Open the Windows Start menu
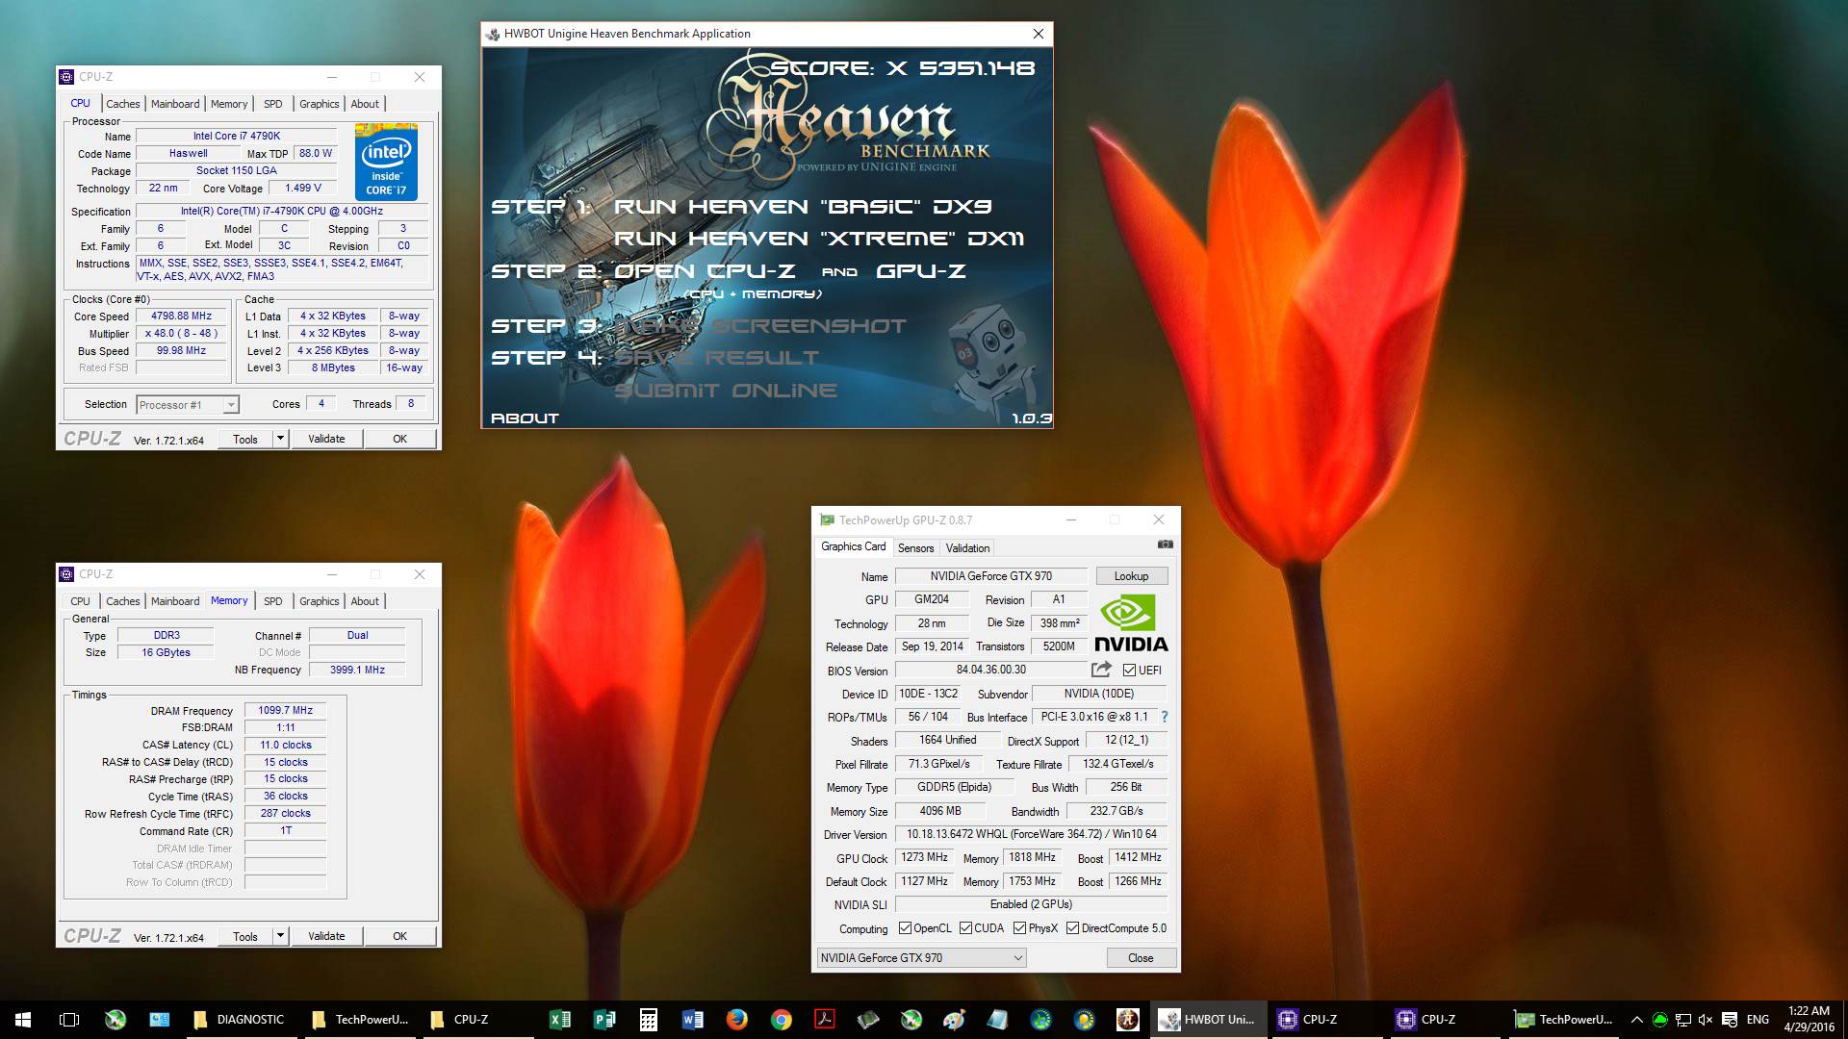The height and width of the screenshot is (1039, 1848). click(23, 1020)
